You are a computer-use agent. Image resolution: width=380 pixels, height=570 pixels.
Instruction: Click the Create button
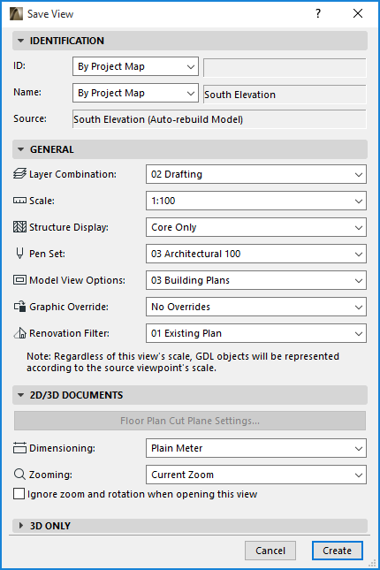(337, 551)
